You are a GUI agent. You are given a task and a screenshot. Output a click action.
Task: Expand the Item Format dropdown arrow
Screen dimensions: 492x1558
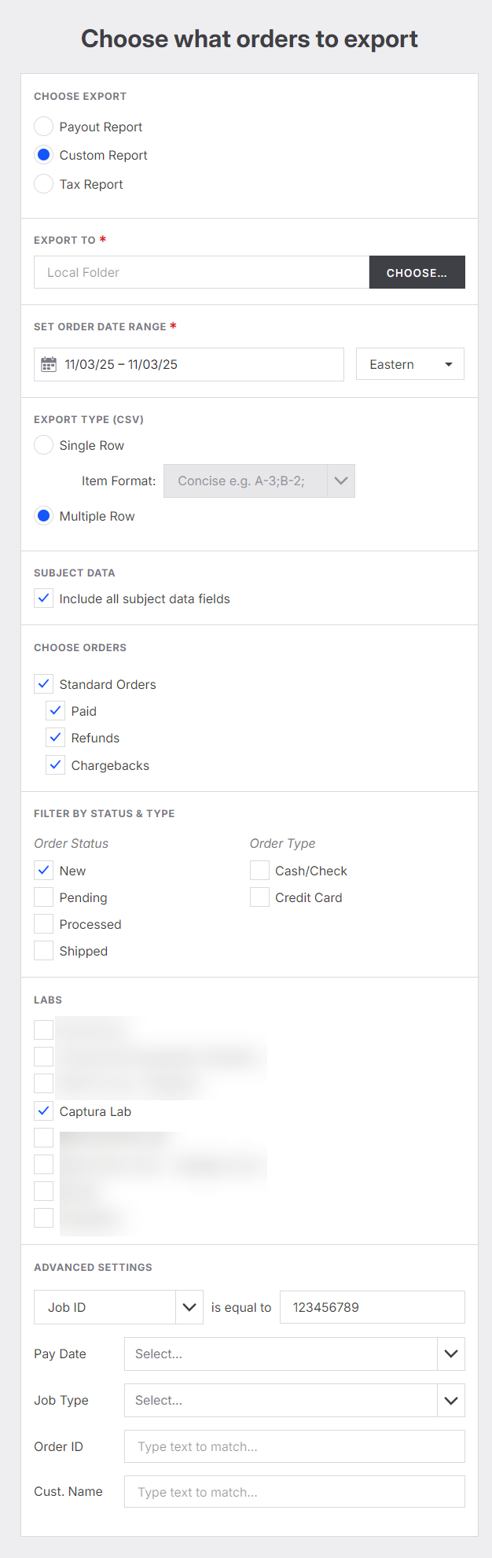click(x=340, y=481)
